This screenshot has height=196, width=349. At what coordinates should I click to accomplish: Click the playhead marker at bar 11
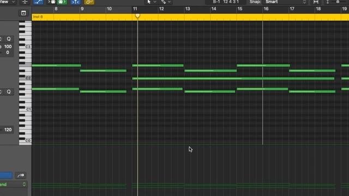click(x=137, y=16)
